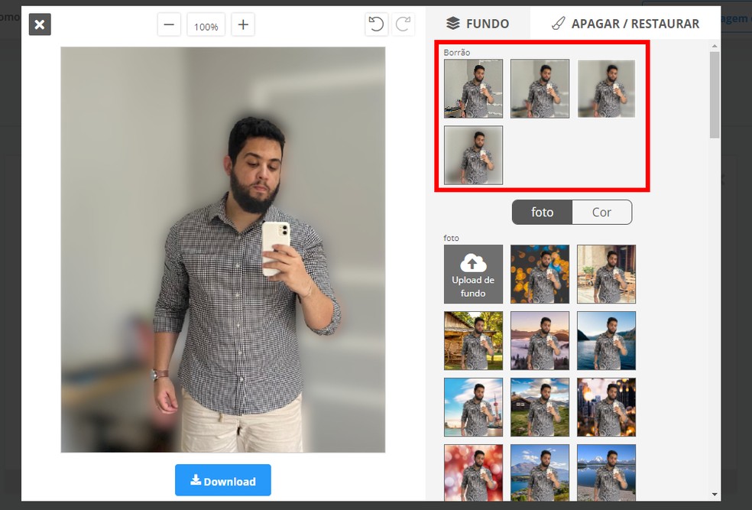Switch to the APAGAR / RESTAURAR tab

(x=627, y=24)
